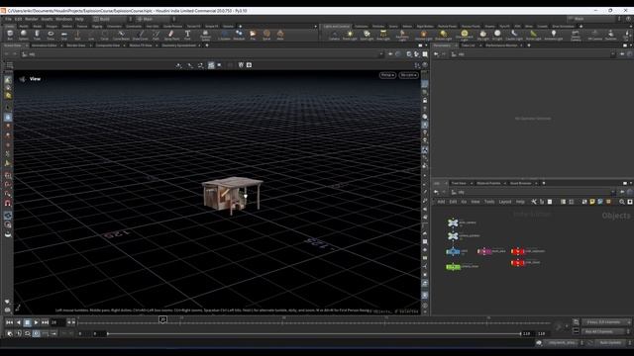
Task: Add an Area Light from shelf
Action: (x=383, y=36)
